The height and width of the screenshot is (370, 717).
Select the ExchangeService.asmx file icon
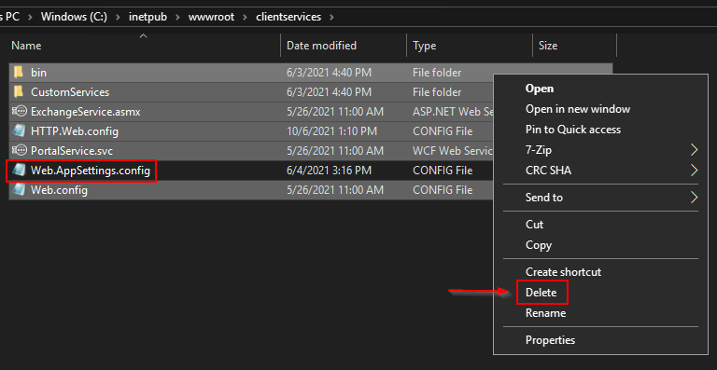tap(20, 111)
